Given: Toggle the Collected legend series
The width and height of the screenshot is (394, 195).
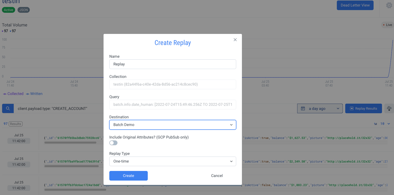Looking at the screenshot, I should [13, 94].
